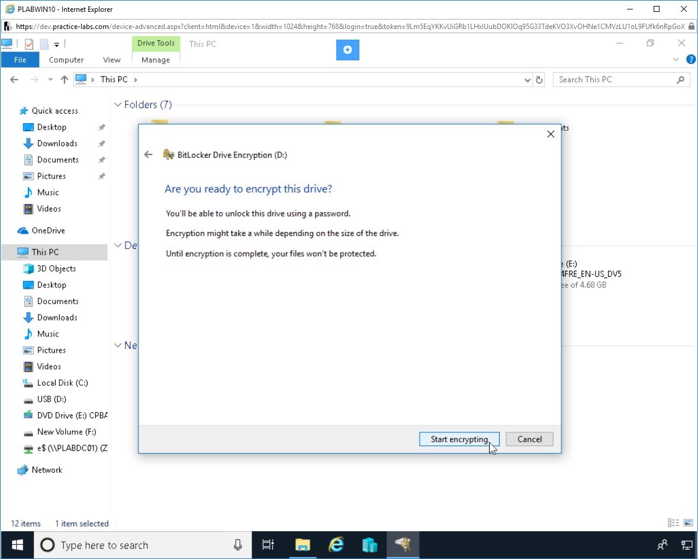
Task: Open the People icon in system tray
Action: click(662, 545)
